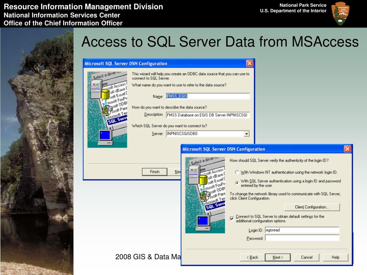Click 'How should SQL Server verify the authenticity' text

click(279, 160)
